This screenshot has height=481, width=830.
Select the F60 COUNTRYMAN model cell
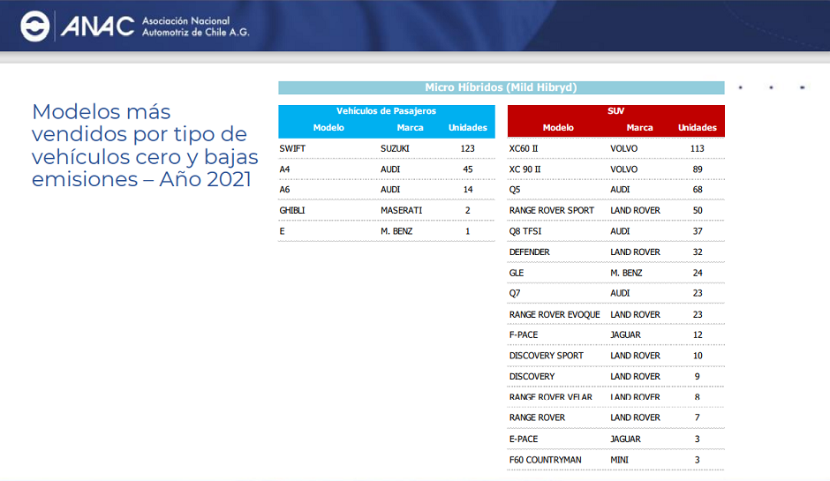pyautogui.click(x=545, y=461)
